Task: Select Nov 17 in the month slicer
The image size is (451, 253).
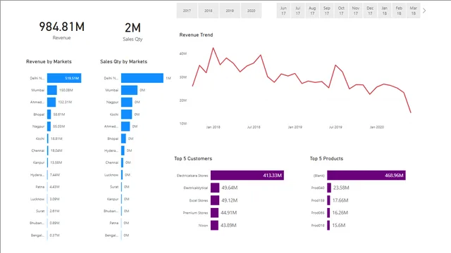Action: coord(355,11)
